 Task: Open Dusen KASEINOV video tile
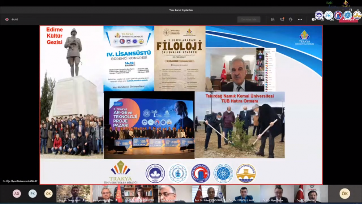tap(311, 193)
